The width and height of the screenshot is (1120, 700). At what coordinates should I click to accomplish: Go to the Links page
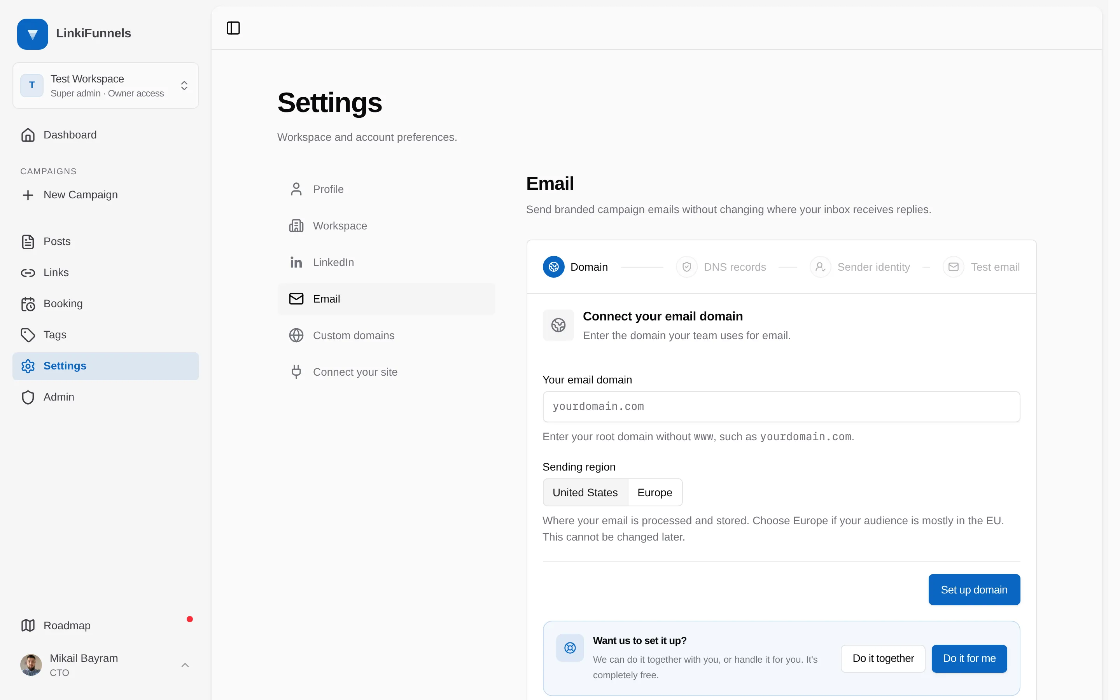coord(105,273)
